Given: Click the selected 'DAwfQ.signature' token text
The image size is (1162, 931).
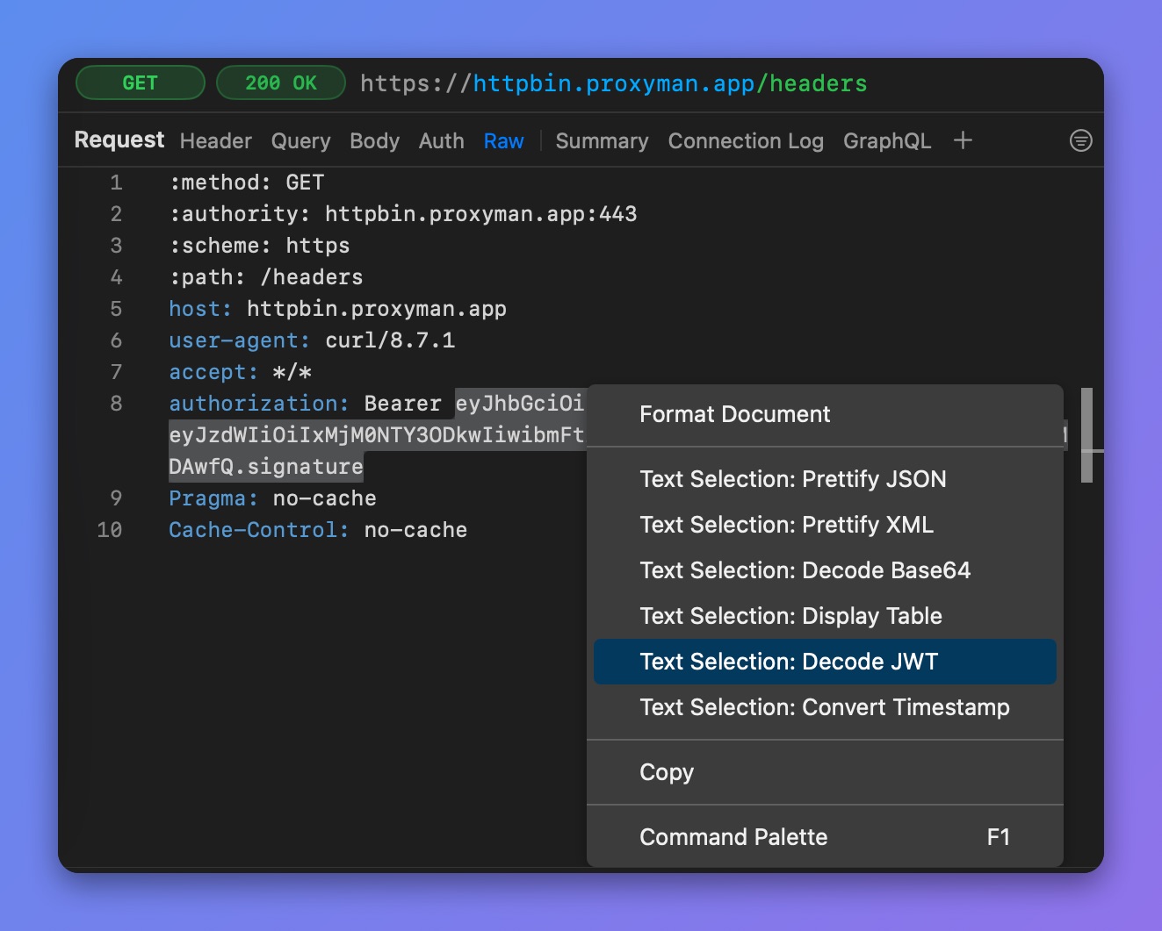Looking at the screenshot, I should click(x=266, y=467).
